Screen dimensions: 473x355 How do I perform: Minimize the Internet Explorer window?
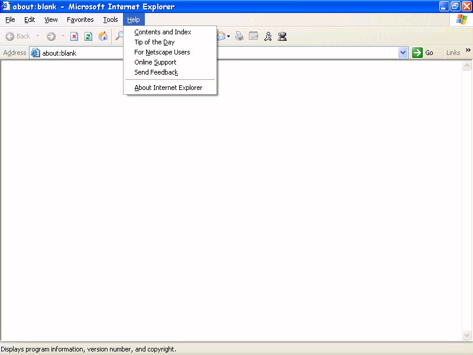tap(444, 7)
